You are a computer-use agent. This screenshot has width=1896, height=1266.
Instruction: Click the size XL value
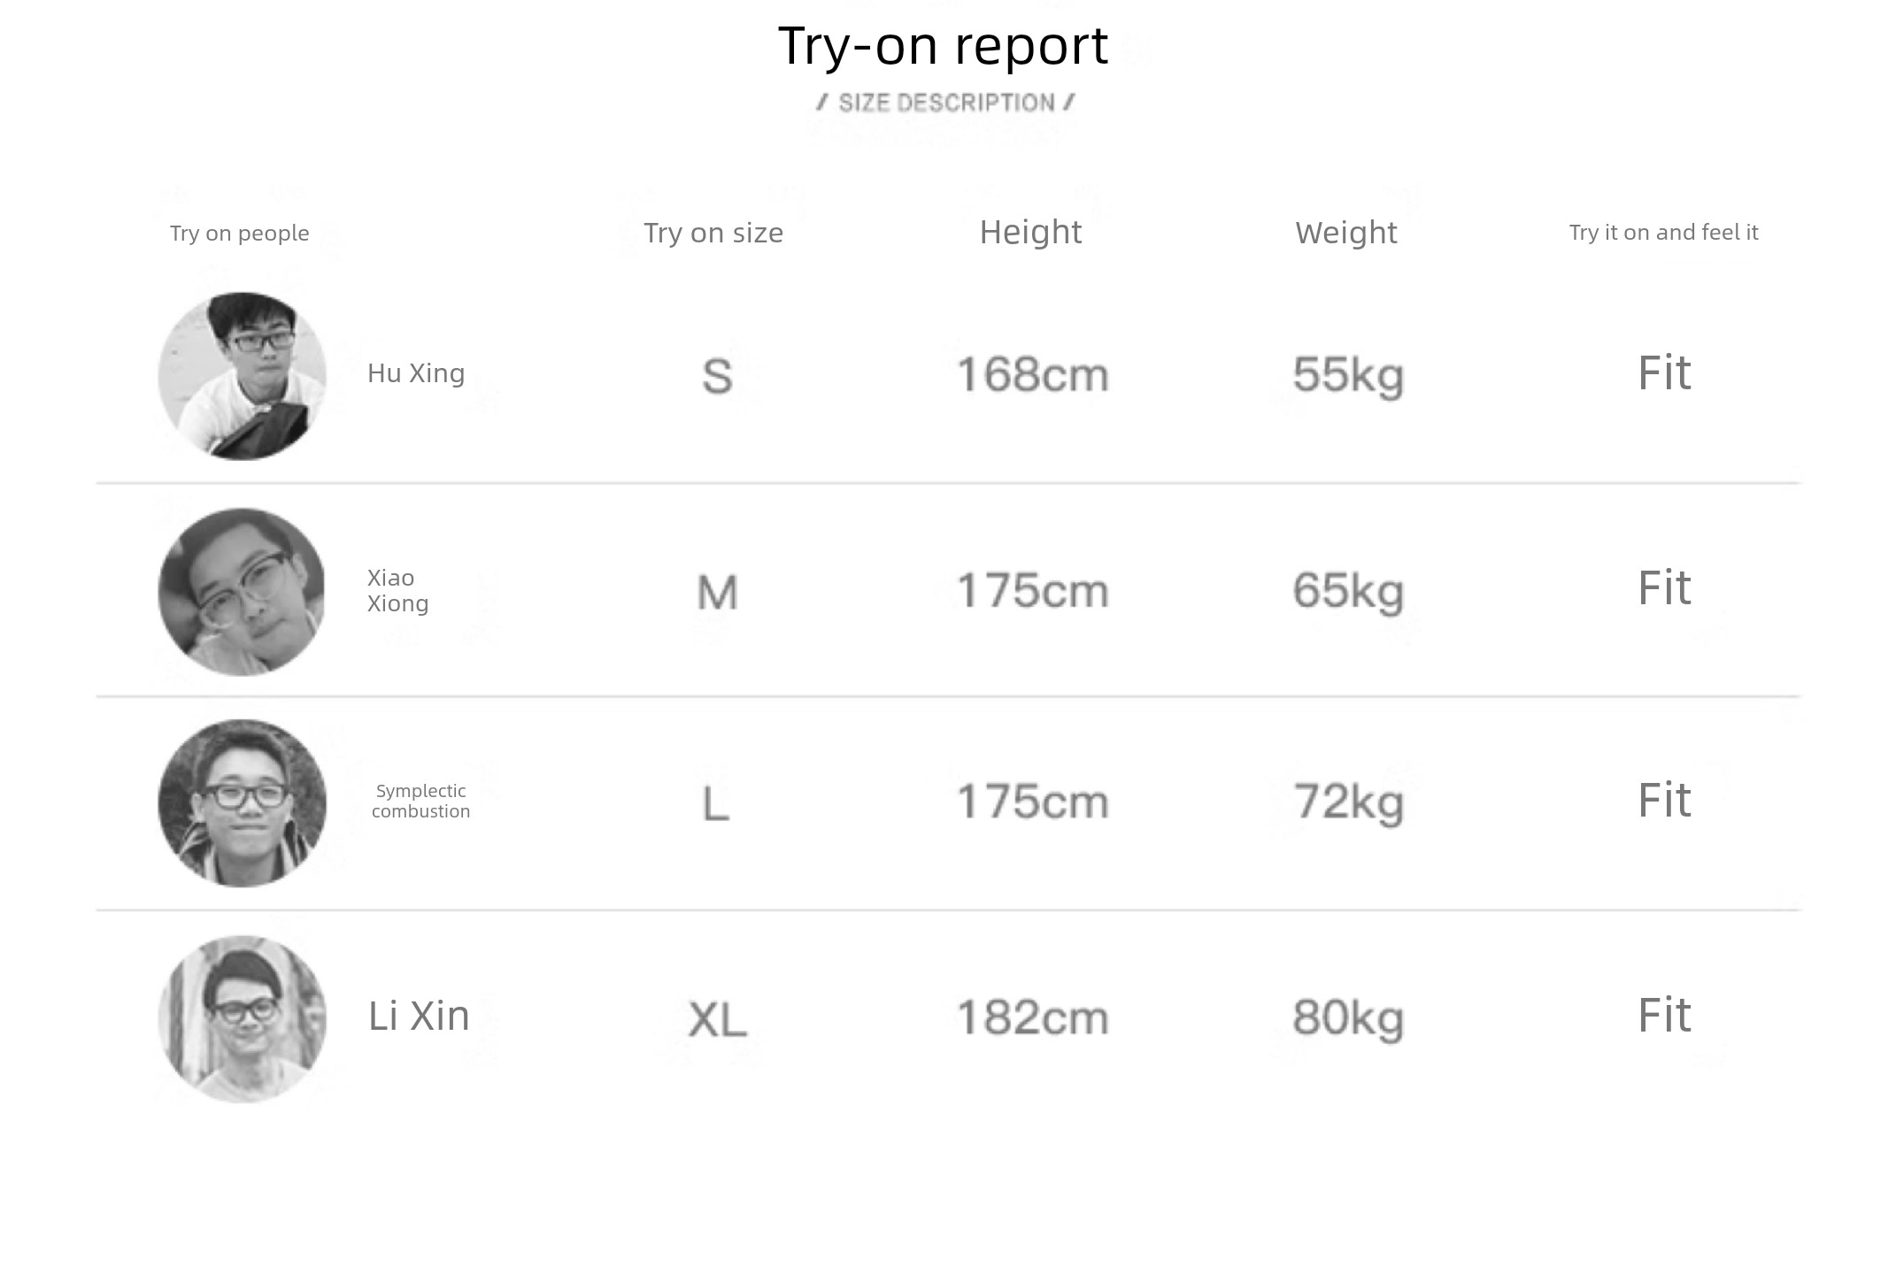point(717,1019)
